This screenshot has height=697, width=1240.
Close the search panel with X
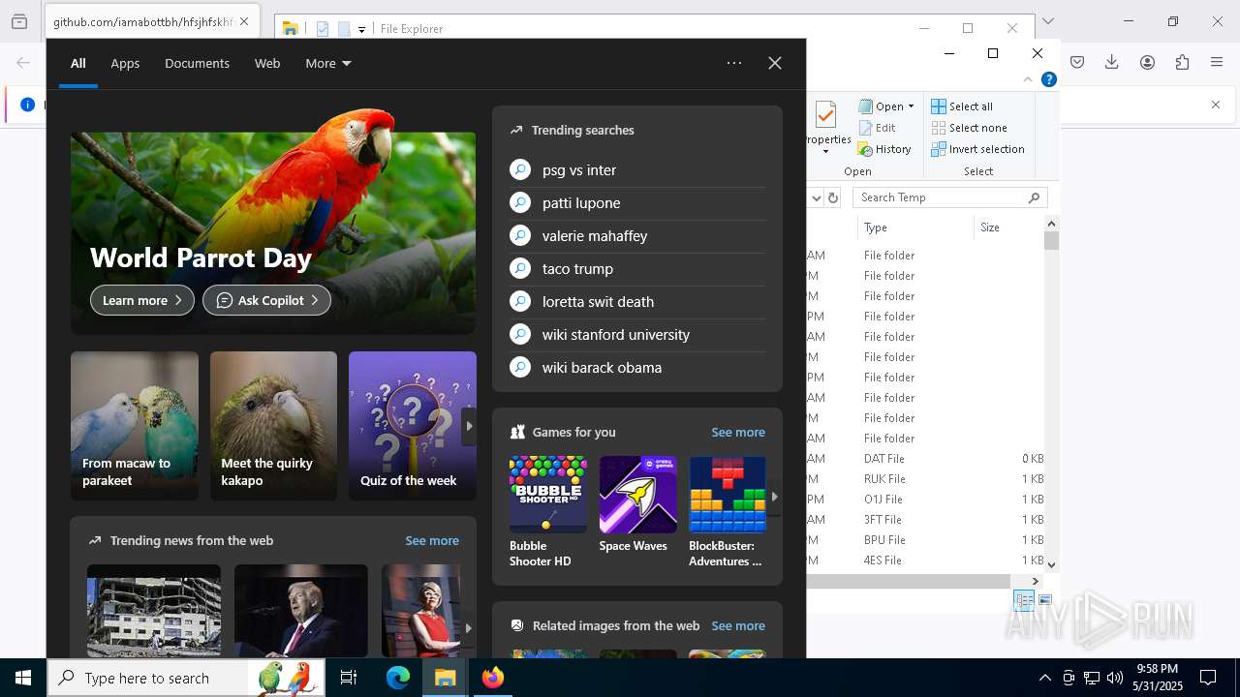pos(775,63)
